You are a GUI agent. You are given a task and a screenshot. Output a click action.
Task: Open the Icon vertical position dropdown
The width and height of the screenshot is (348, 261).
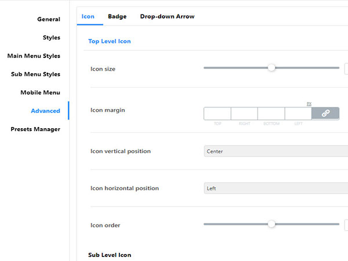(x=275, y=151)
